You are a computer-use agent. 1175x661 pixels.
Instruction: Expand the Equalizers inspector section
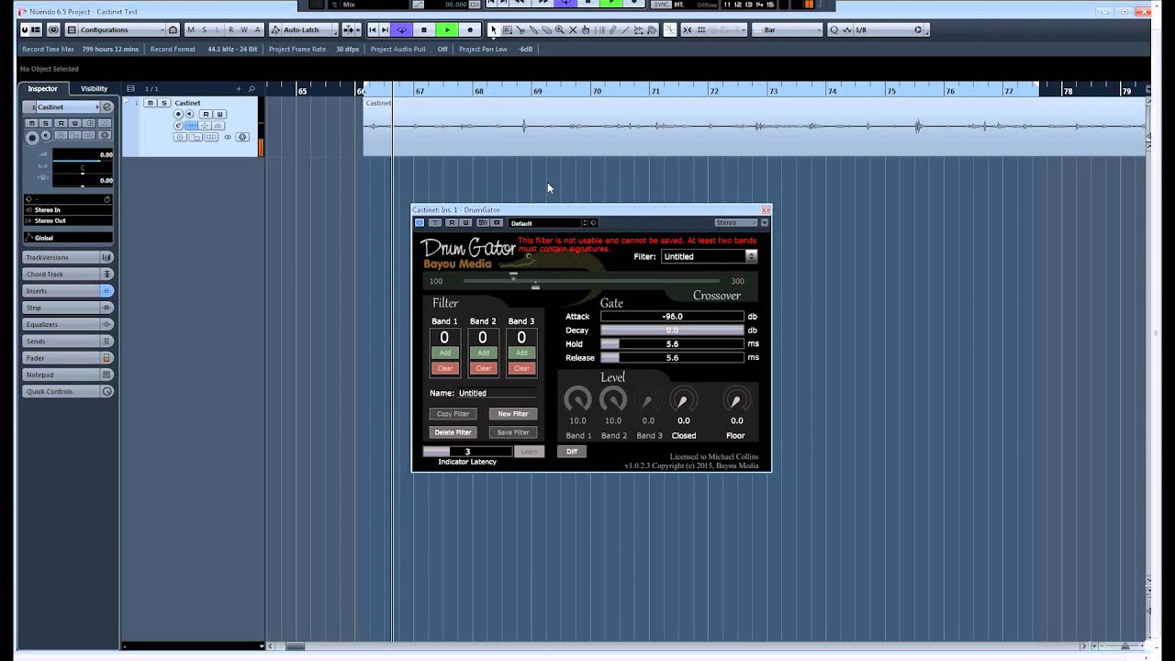click(67, 324)
